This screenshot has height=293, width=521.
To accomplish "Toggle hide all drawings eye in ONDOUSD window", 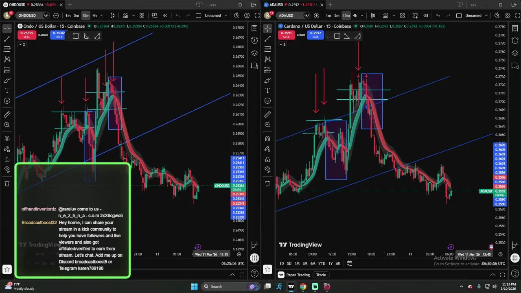I will (x=7, y=169).
